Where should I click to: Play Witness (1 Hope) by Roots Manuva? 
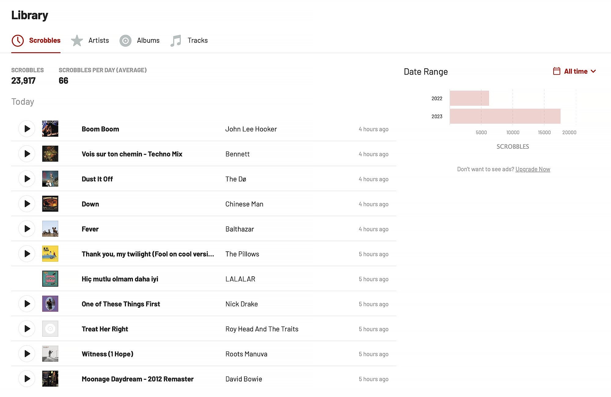coord(27,353)
